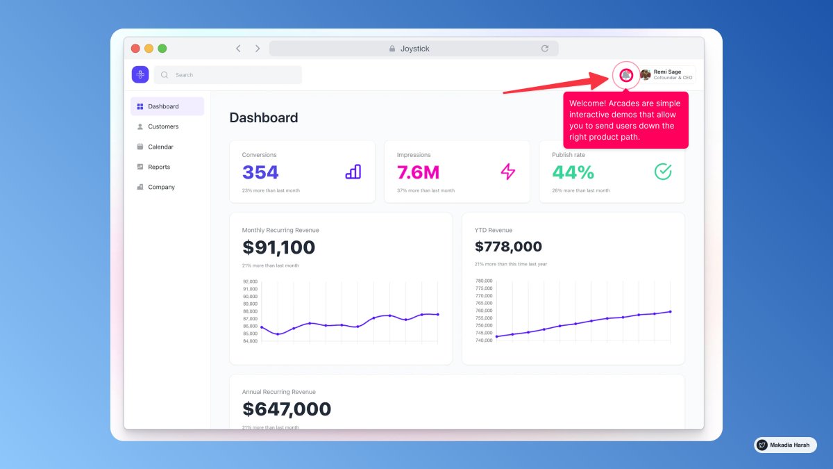Click the Monthly Recurring Revenue label

280,230
